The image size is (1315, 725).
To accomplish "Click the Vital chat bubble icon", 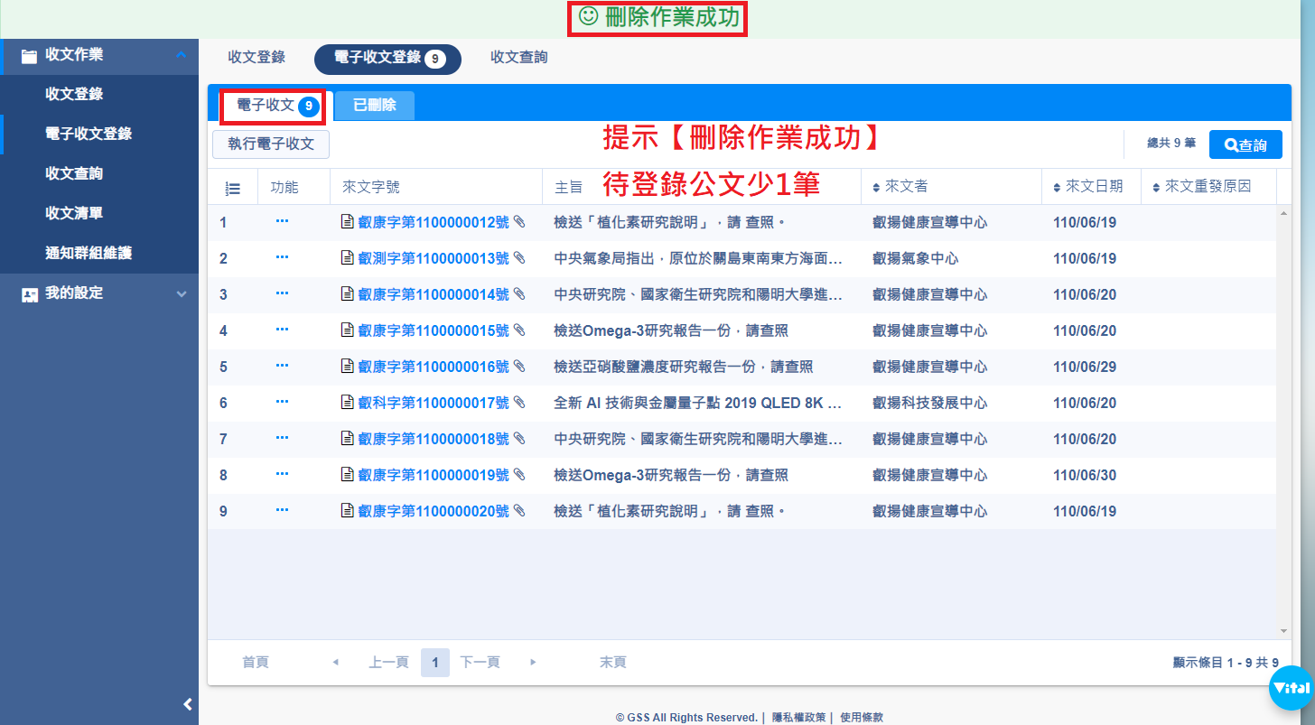I will (x=1290, y=688).
